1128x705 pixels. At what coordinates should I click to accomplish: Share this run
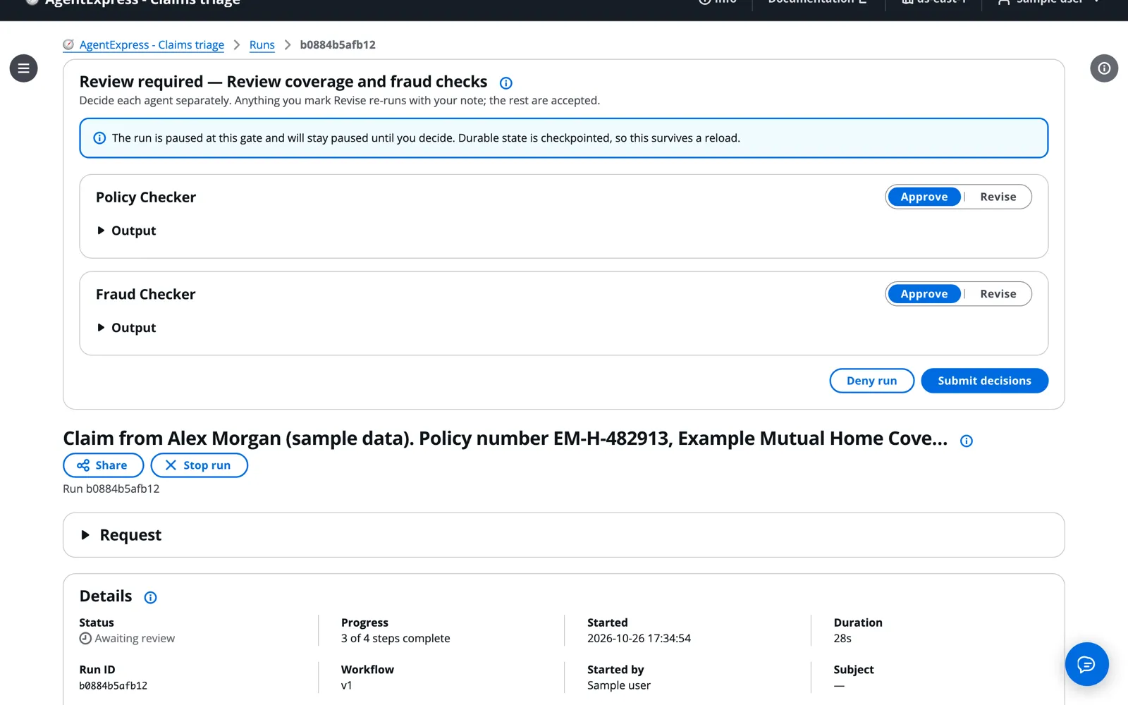(103, 465)
